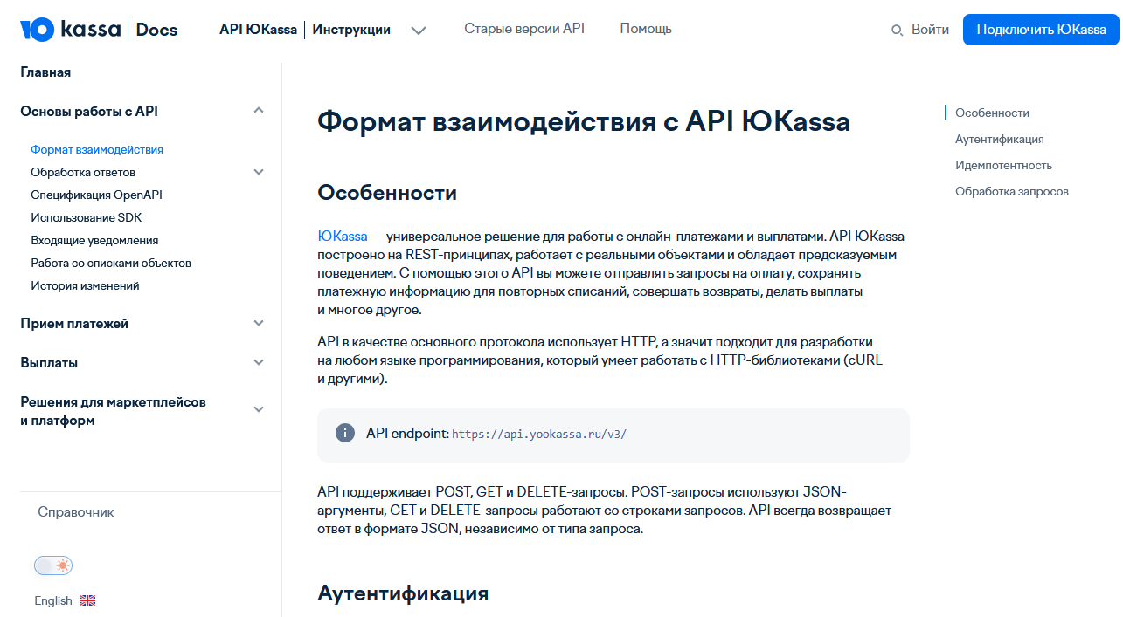Expand the Решения для маркетплейсов chevron

[x=259, y=409]
